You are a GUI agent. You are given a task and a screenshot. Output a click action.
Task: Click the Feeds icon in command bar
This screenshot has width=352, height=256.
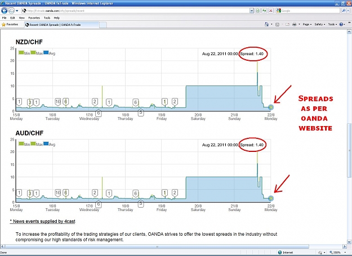pos(277,24)
